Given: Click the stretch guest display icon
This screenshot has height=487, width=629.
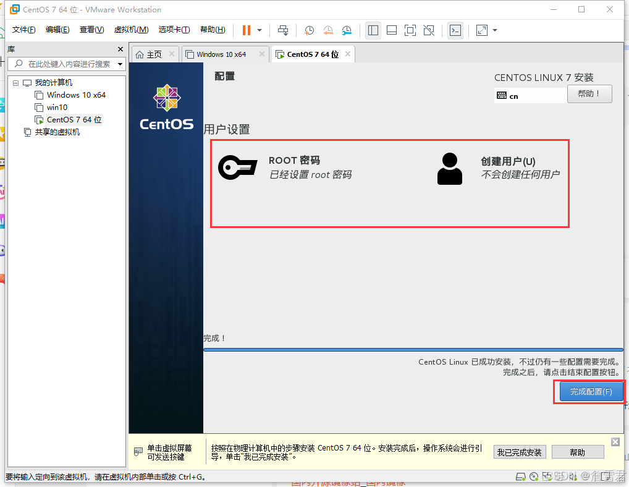Looking at the screenshot, I should [482, 30].
